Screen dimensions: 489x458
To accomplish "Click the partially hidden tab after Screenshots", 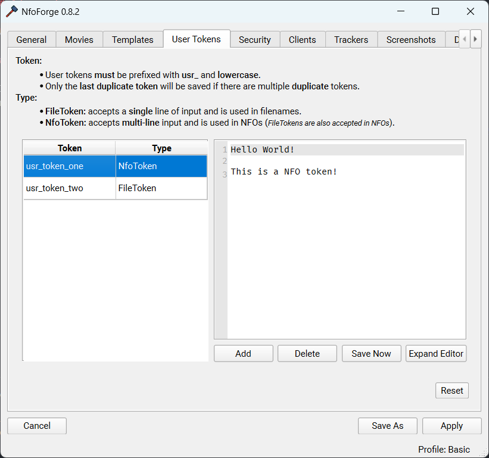I will 452,39.
